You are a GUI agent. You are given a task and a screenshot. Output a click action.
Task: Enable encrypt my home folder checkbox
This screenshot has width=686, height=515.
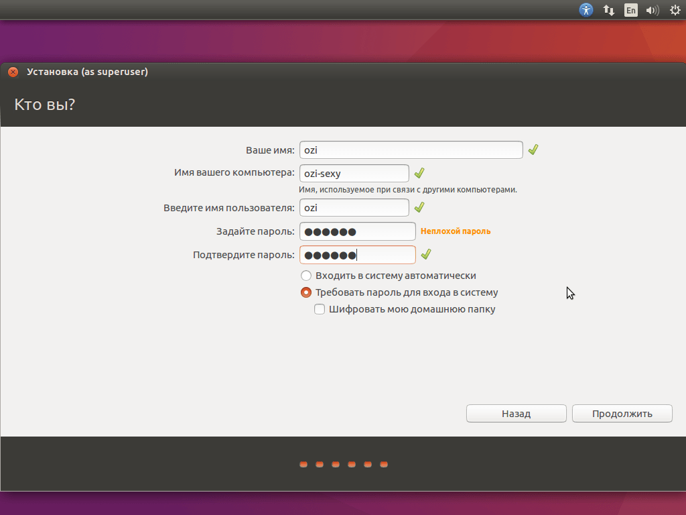click(x=320, y=309)
